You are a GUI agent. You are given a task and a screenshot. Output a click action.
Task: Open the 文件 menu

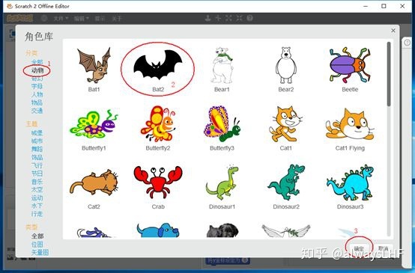61,18
